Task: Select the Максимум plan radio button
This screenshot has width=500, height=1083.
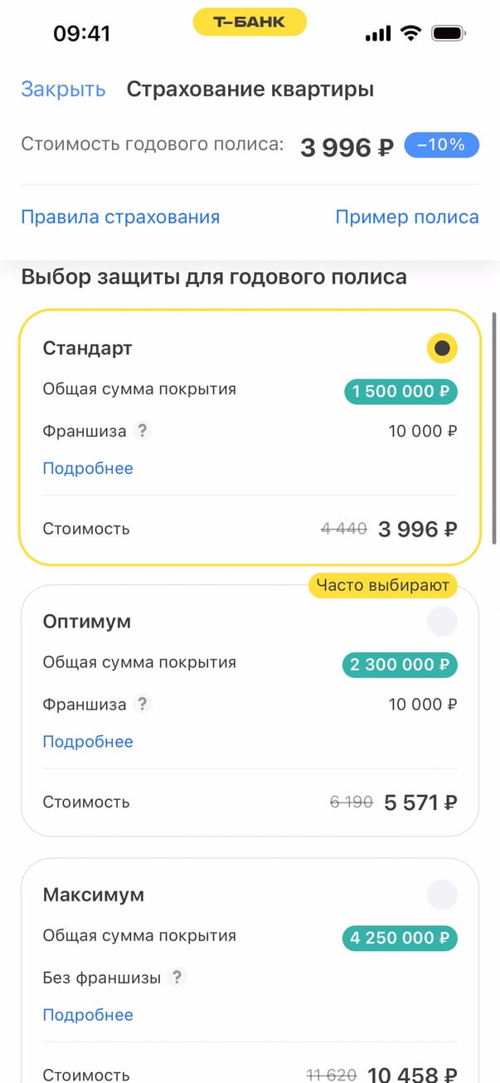Action: 442,895
